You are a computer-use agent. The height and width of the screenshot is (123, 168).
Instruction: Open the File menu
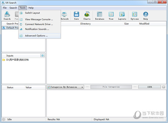click(5, 8)
